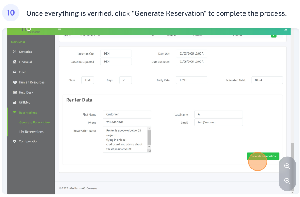
Task: Click the Statistics gauge icon in sidebar
Action: (x=15, y=52)
